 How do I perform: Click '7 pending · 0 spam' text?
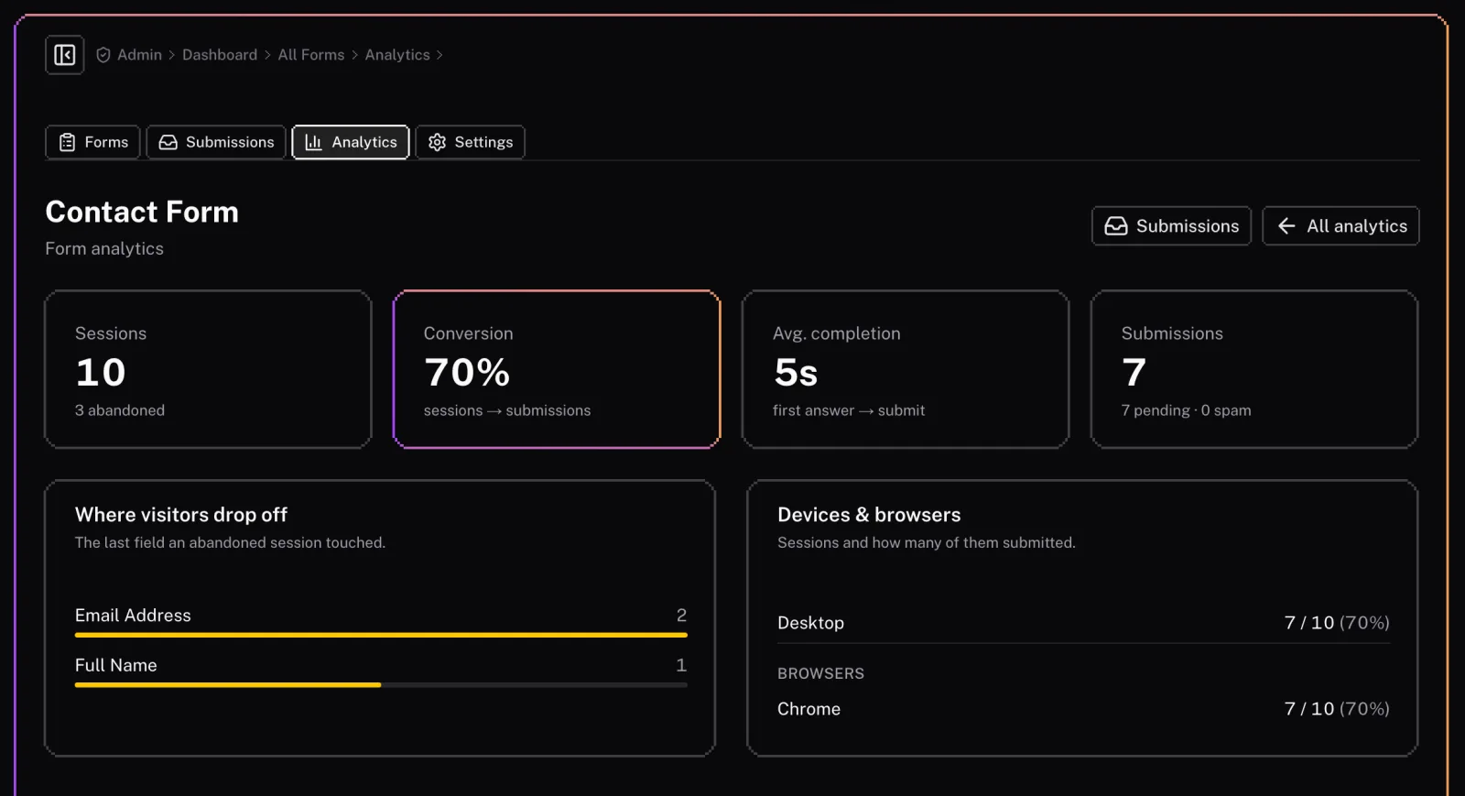[x=1186, y=410]
